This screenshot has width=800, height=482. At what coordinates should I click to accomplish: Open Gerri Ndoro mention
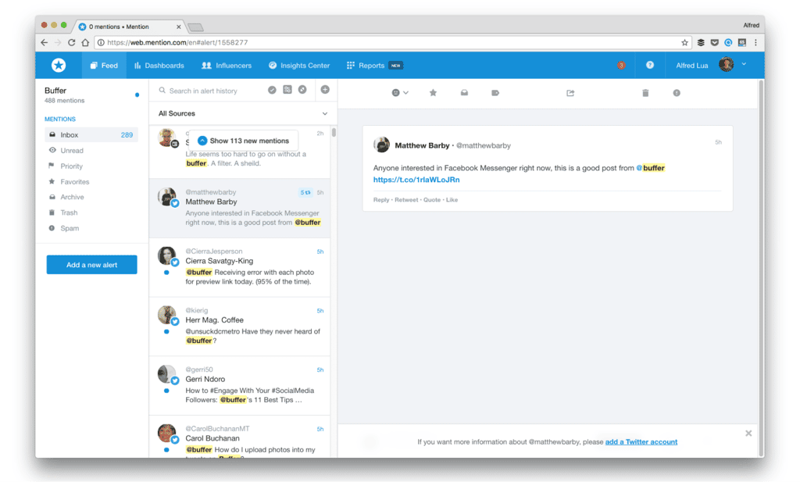240,385
